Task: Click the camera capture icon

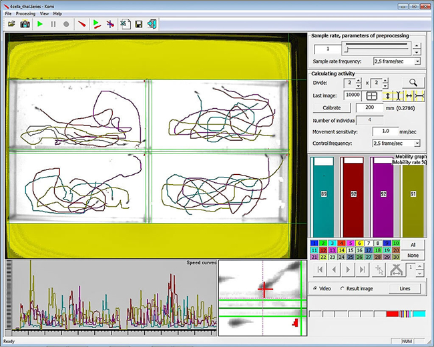Action: [25, 24]
